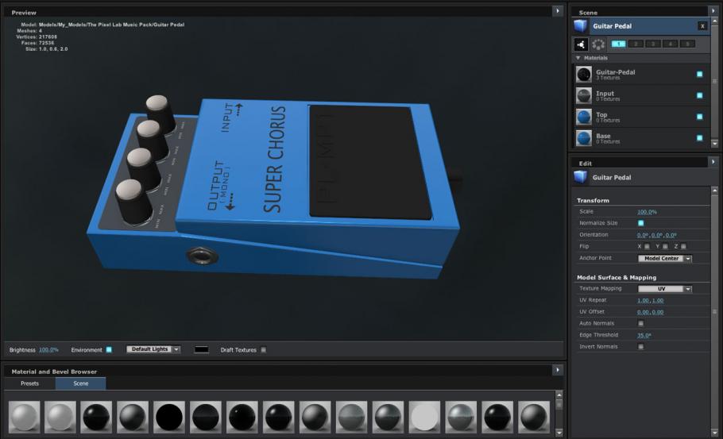
Task: Select the sixth black material sphere
Action: coord(206,417)
